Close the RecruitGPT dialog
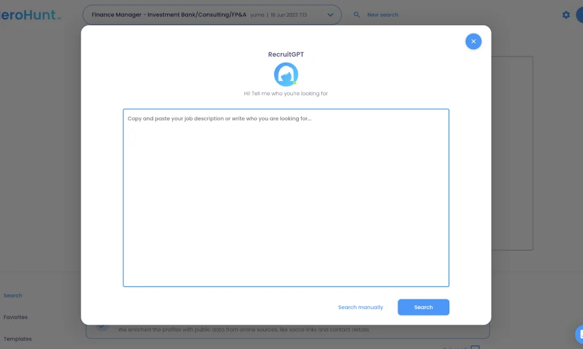Screen dimensions: 583x349 (473, 41)
